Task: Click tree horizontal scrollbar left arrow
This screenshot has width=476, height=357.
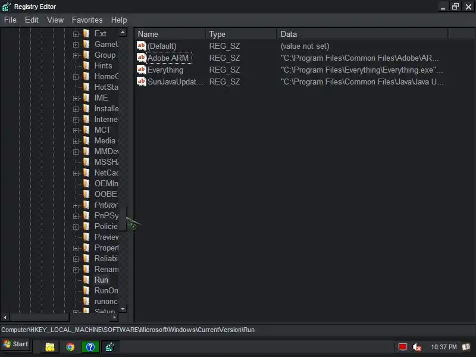Action: (5, 318)
